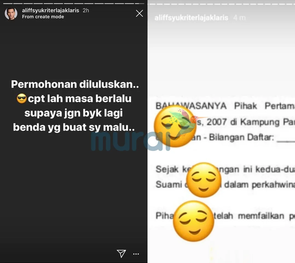Tap the paper plane share icon
Screen dimensions: 295x263
click(x=121, y=254)
